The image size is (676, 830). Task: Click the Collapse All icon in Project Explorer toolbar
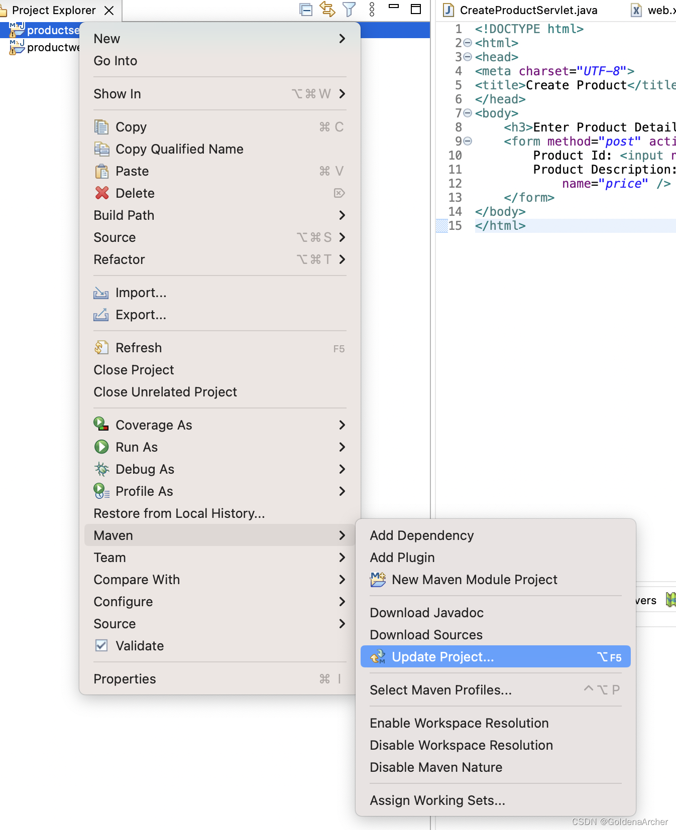point(306,10)
